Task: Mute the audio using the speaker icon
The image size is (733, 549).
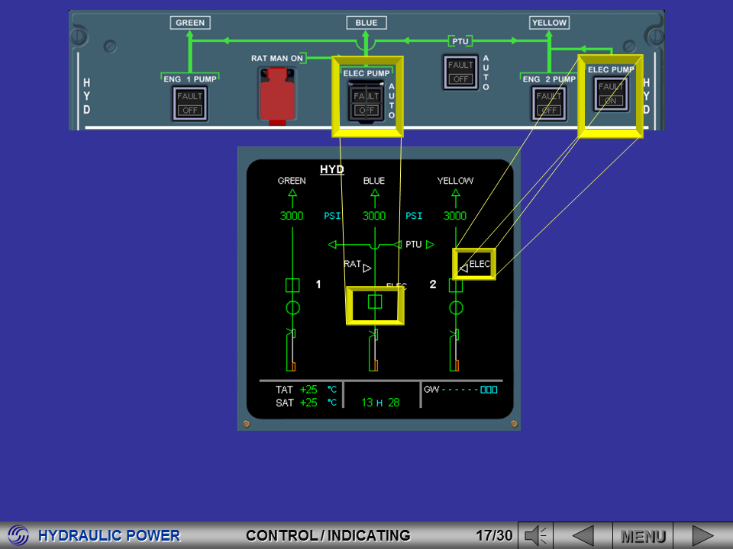Action: [536, 535]
